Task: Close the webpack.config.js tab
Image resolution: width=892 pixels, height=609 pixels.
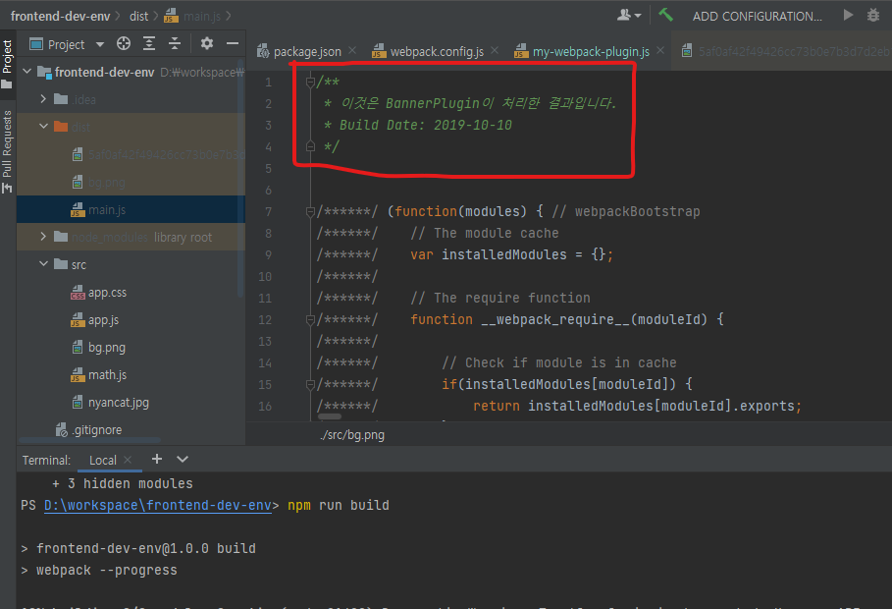Action: tap(495, 51)
